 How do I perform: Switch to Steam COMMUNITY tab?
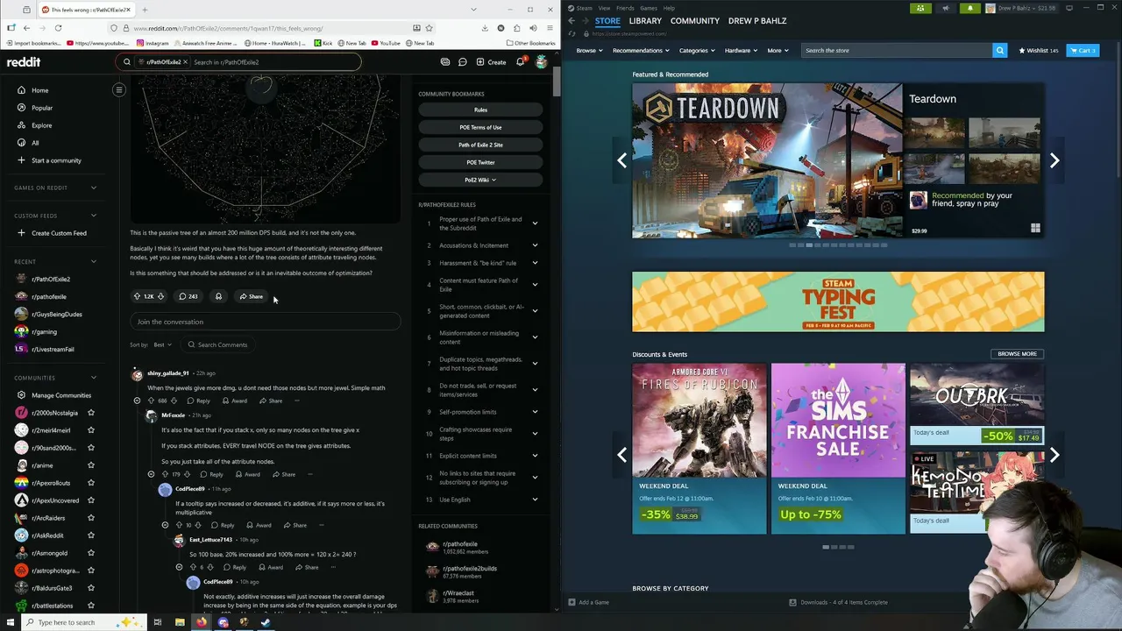pyautogui.click(x=695, y=20)
